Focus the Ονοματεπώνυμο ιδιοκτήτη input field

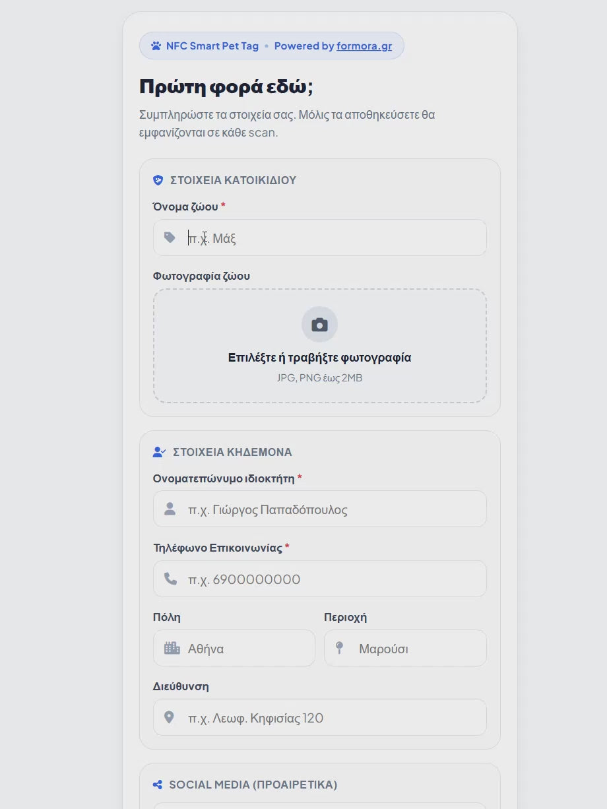point(320,509)
